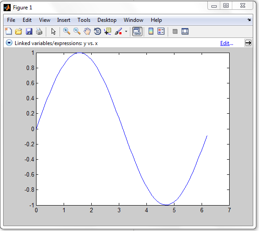The width and height of the screenshot is (259, 231).
Task: Collapse the Linked variables panel chevron
Action: click(x=9, y=43)
